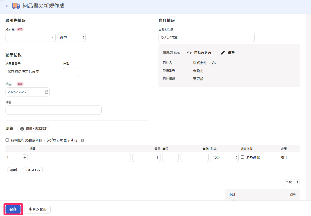Tick the 源泉徴収 checkbox in row 1

[x=242, y=157]
